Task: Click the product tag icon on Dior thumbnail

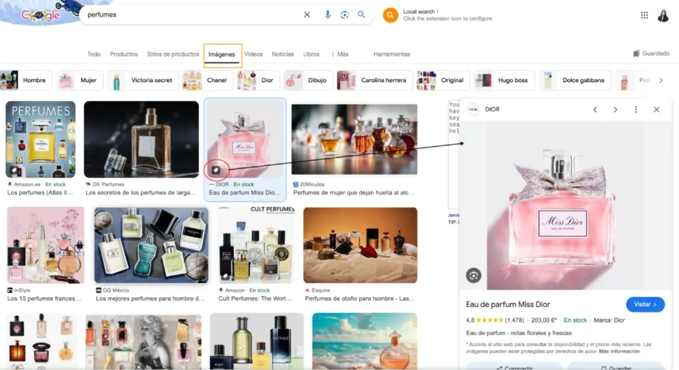Action: (x=216, y=170)
